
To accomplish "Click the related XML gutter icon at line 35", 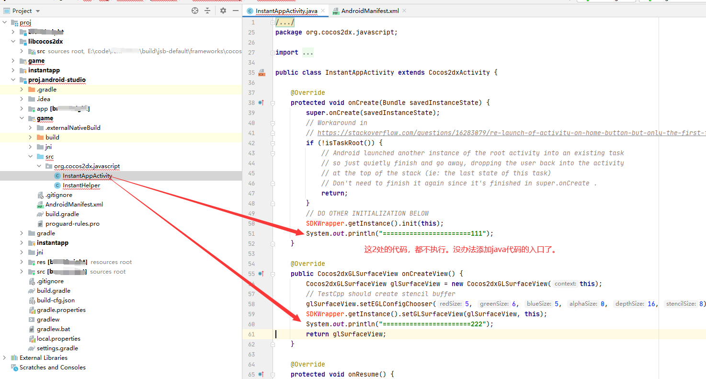I will 261,73.
